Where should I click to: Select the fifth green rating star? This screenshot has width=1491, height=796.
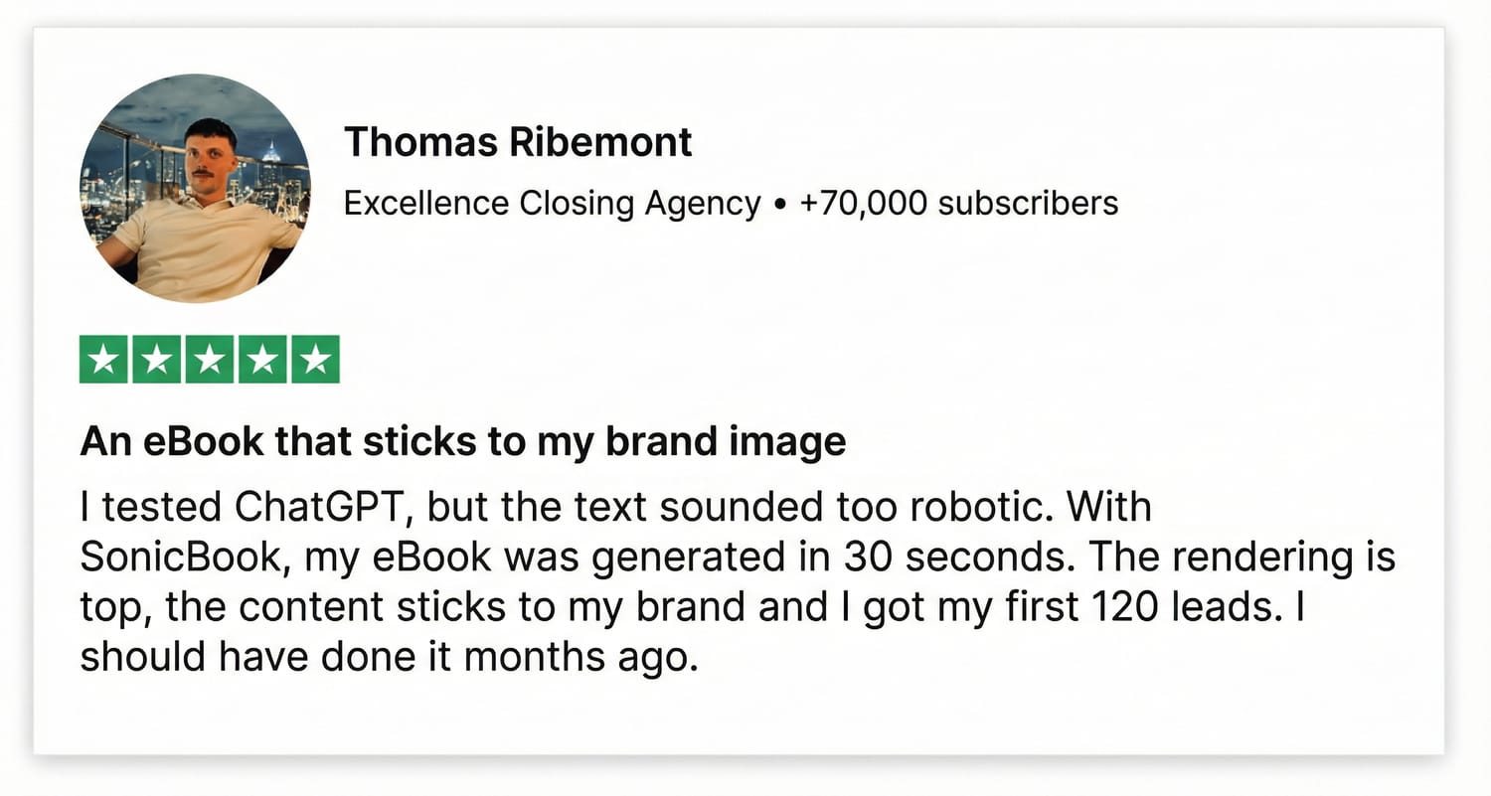(314, 360)
